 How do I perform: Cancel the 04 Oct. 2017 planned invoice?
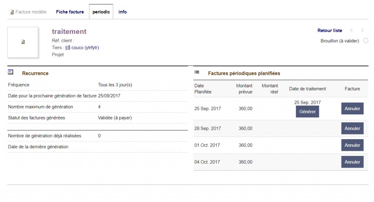coord(352,162)
